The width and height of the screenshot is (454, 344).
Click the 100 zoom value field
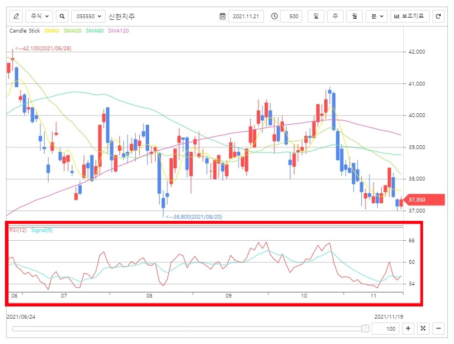pos(385,329)
